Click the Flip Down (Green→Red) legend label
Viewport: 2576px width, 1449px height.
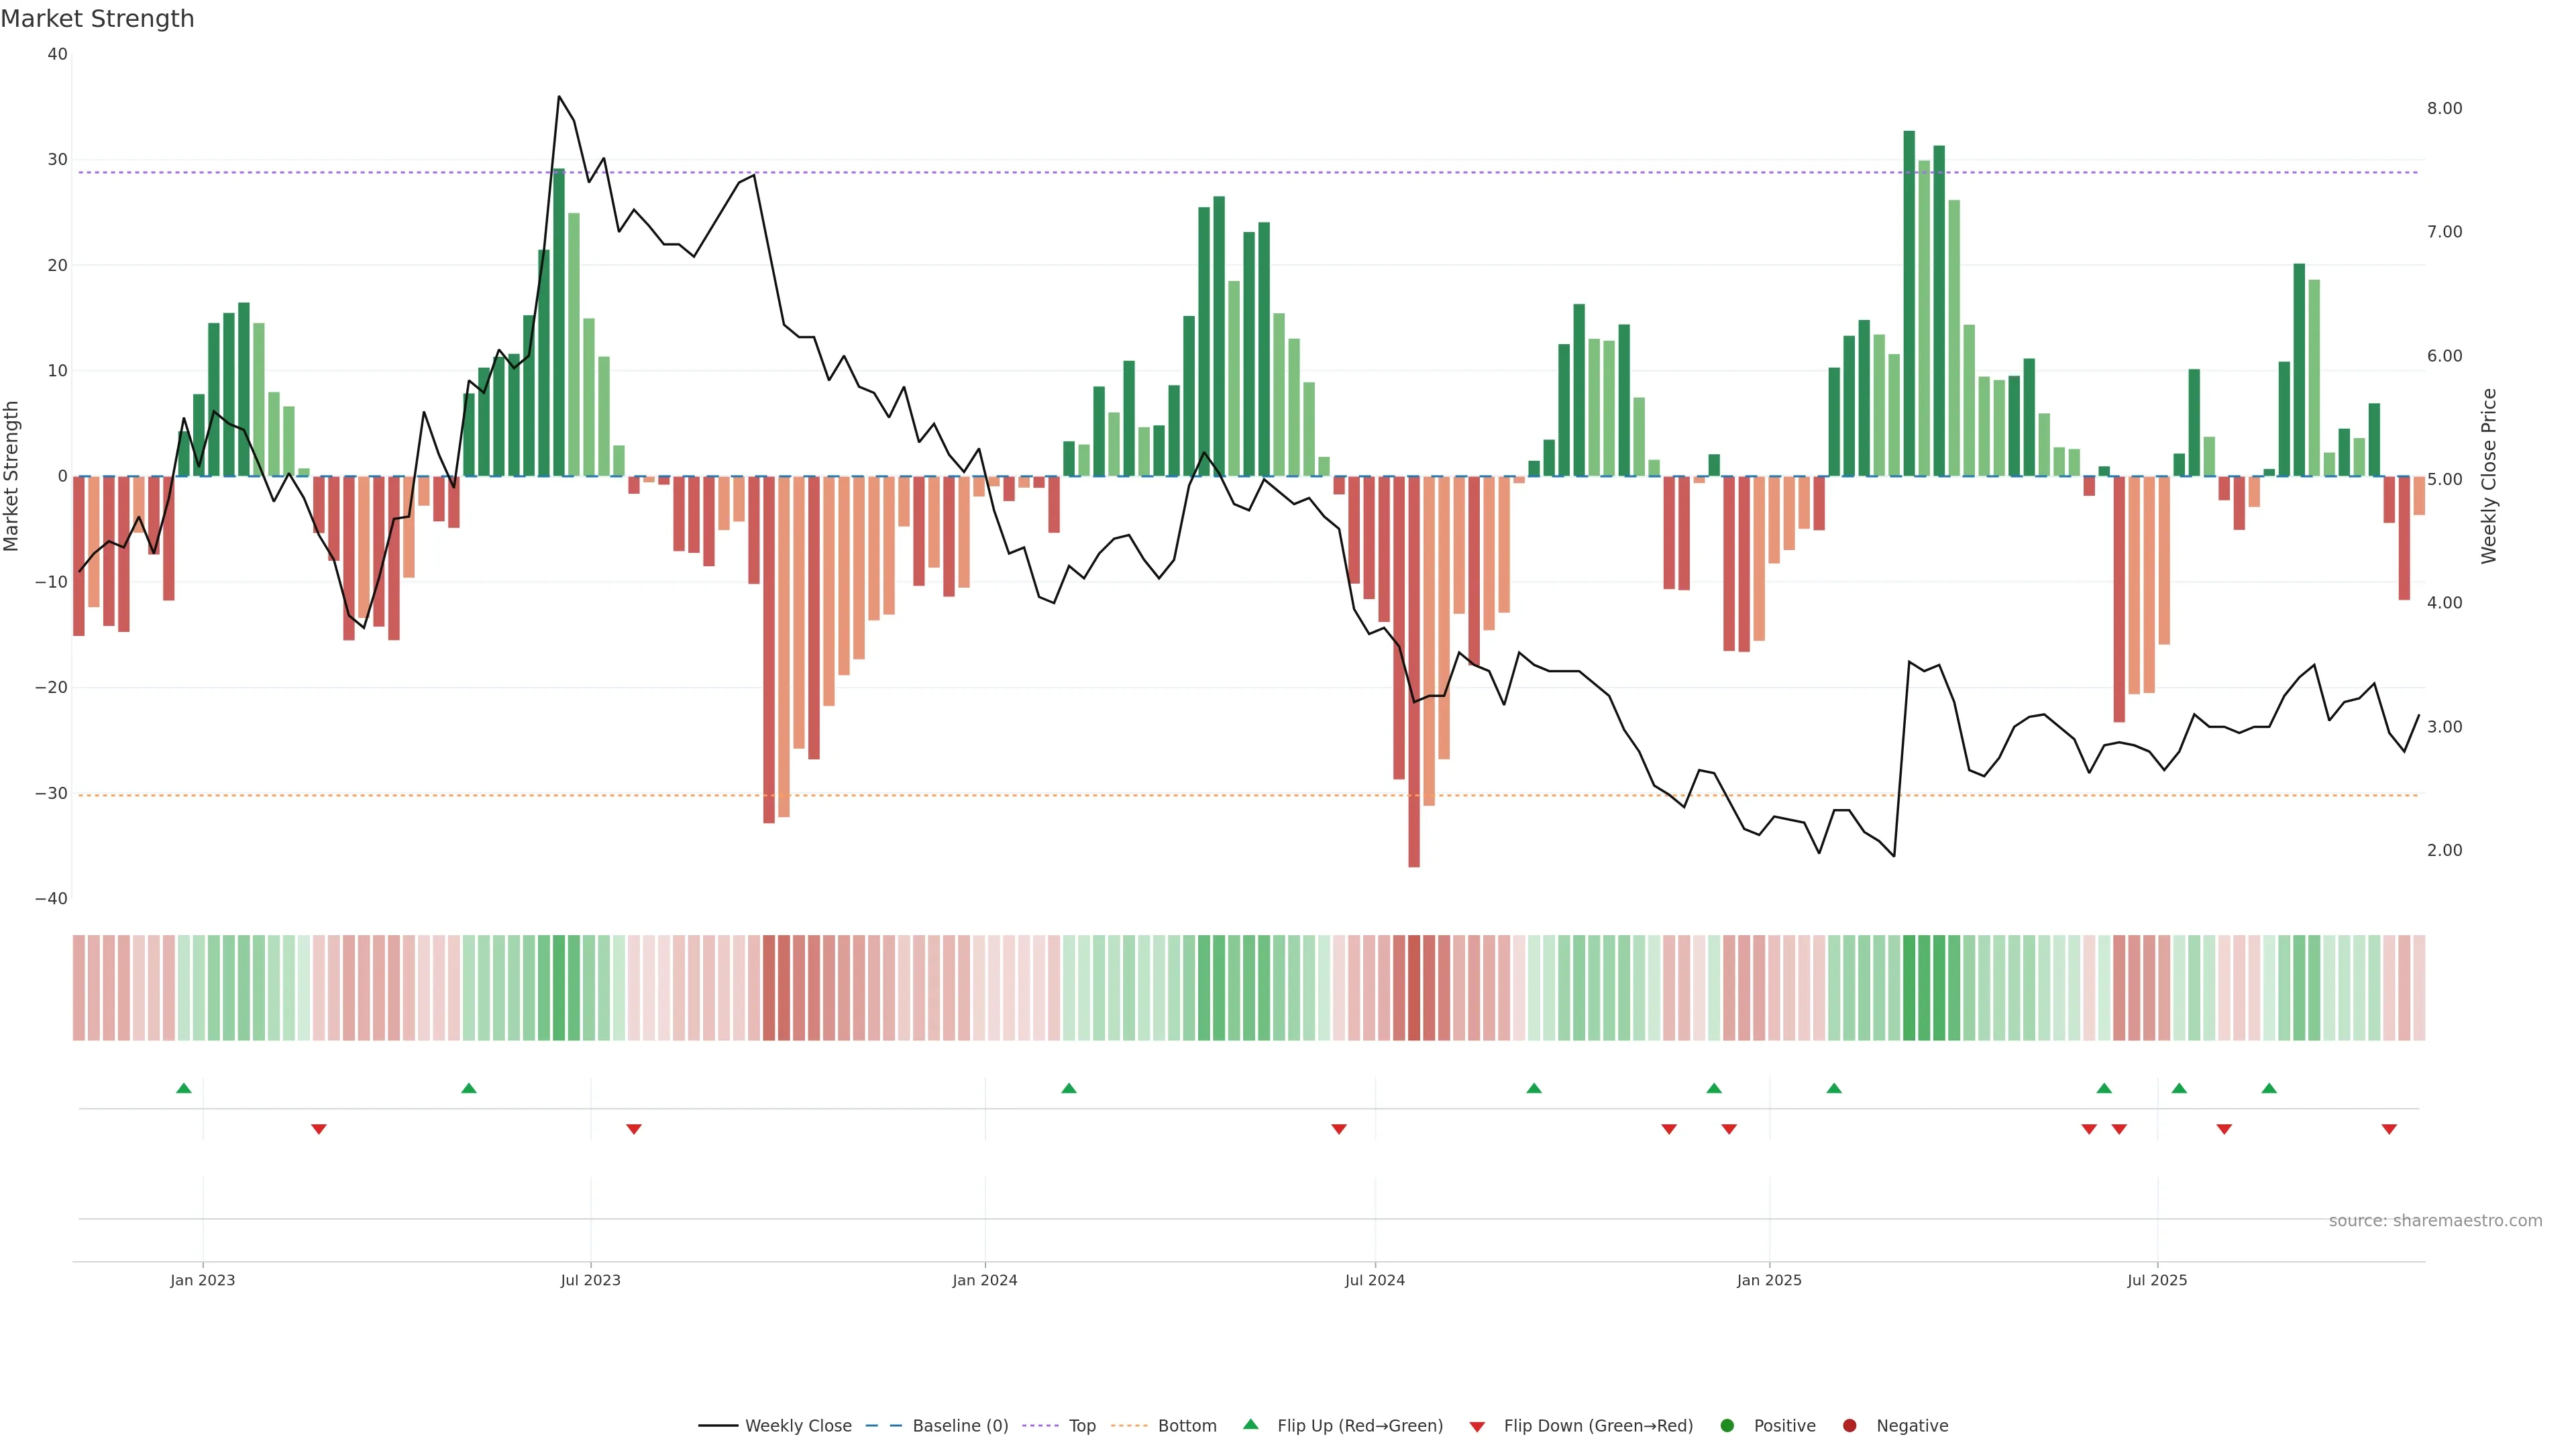tap(1598, 1426)
